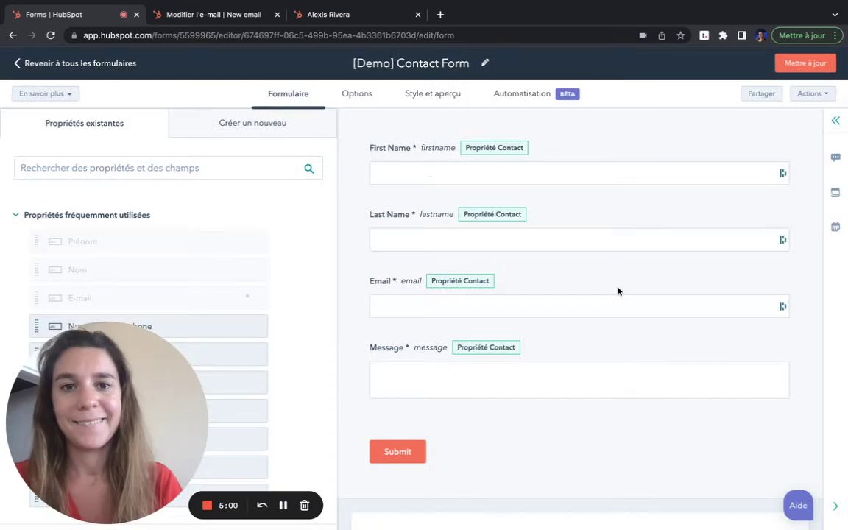The width and height of the screenshot is (848, 530).
Task: Close the Forms | HubSpot browser tab
Action: coord(136,15)
